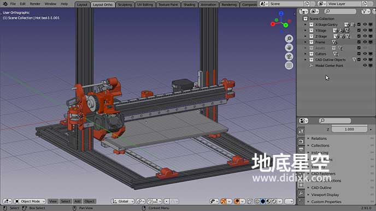
Task: Open the viewport Add menu button
Action: pos(77,201)
